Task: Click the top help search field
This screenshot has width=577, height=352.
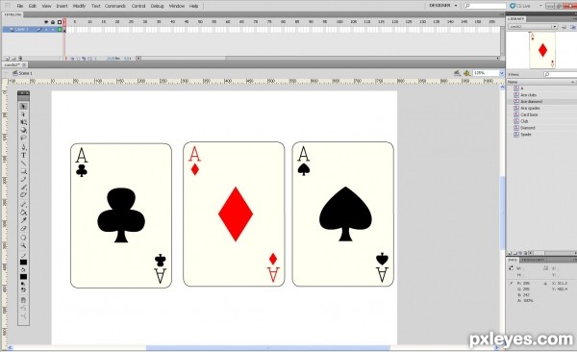Action: [x=485, y=6]
